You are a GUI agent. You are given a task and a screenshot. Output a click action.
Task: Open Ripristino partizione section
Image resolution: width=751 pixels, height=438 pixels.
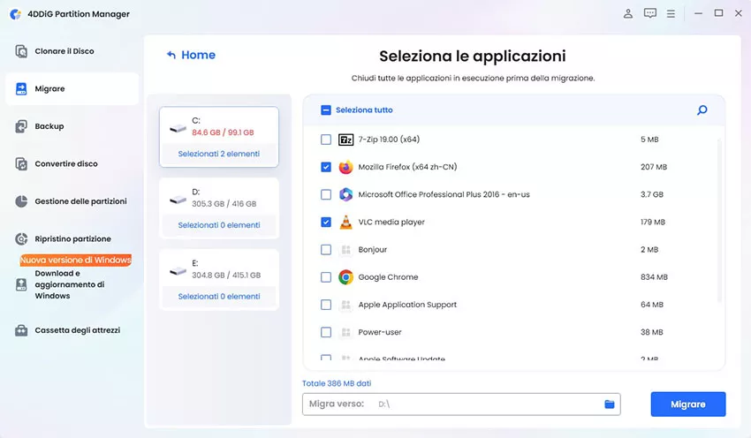[72, 238]
